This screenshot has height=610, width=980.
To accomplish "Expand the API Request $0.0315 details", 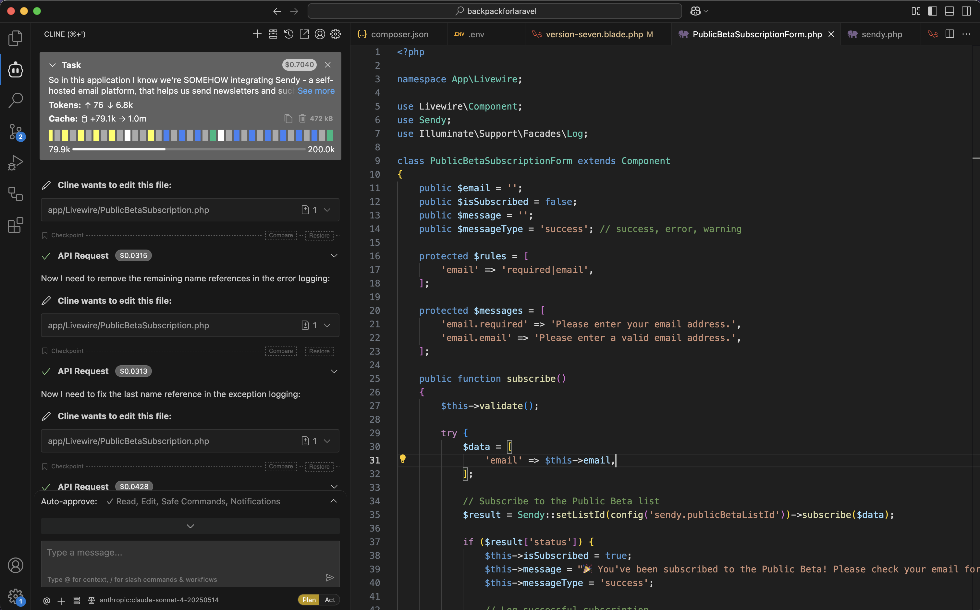I will point(334,256).
